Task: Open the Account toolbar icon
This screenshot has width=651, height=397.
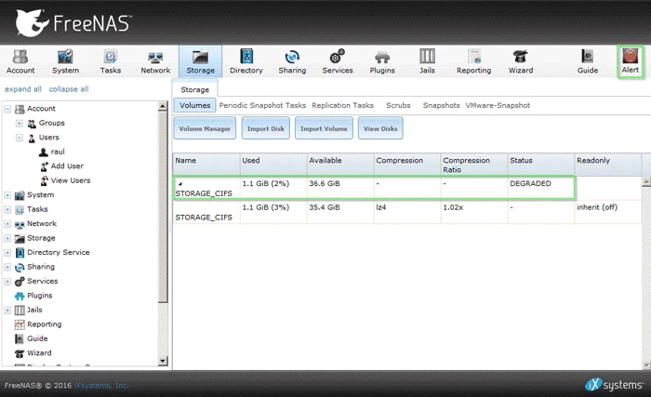Action: click(20, 61)
